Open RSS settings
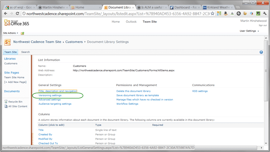 tap(200, 91)
